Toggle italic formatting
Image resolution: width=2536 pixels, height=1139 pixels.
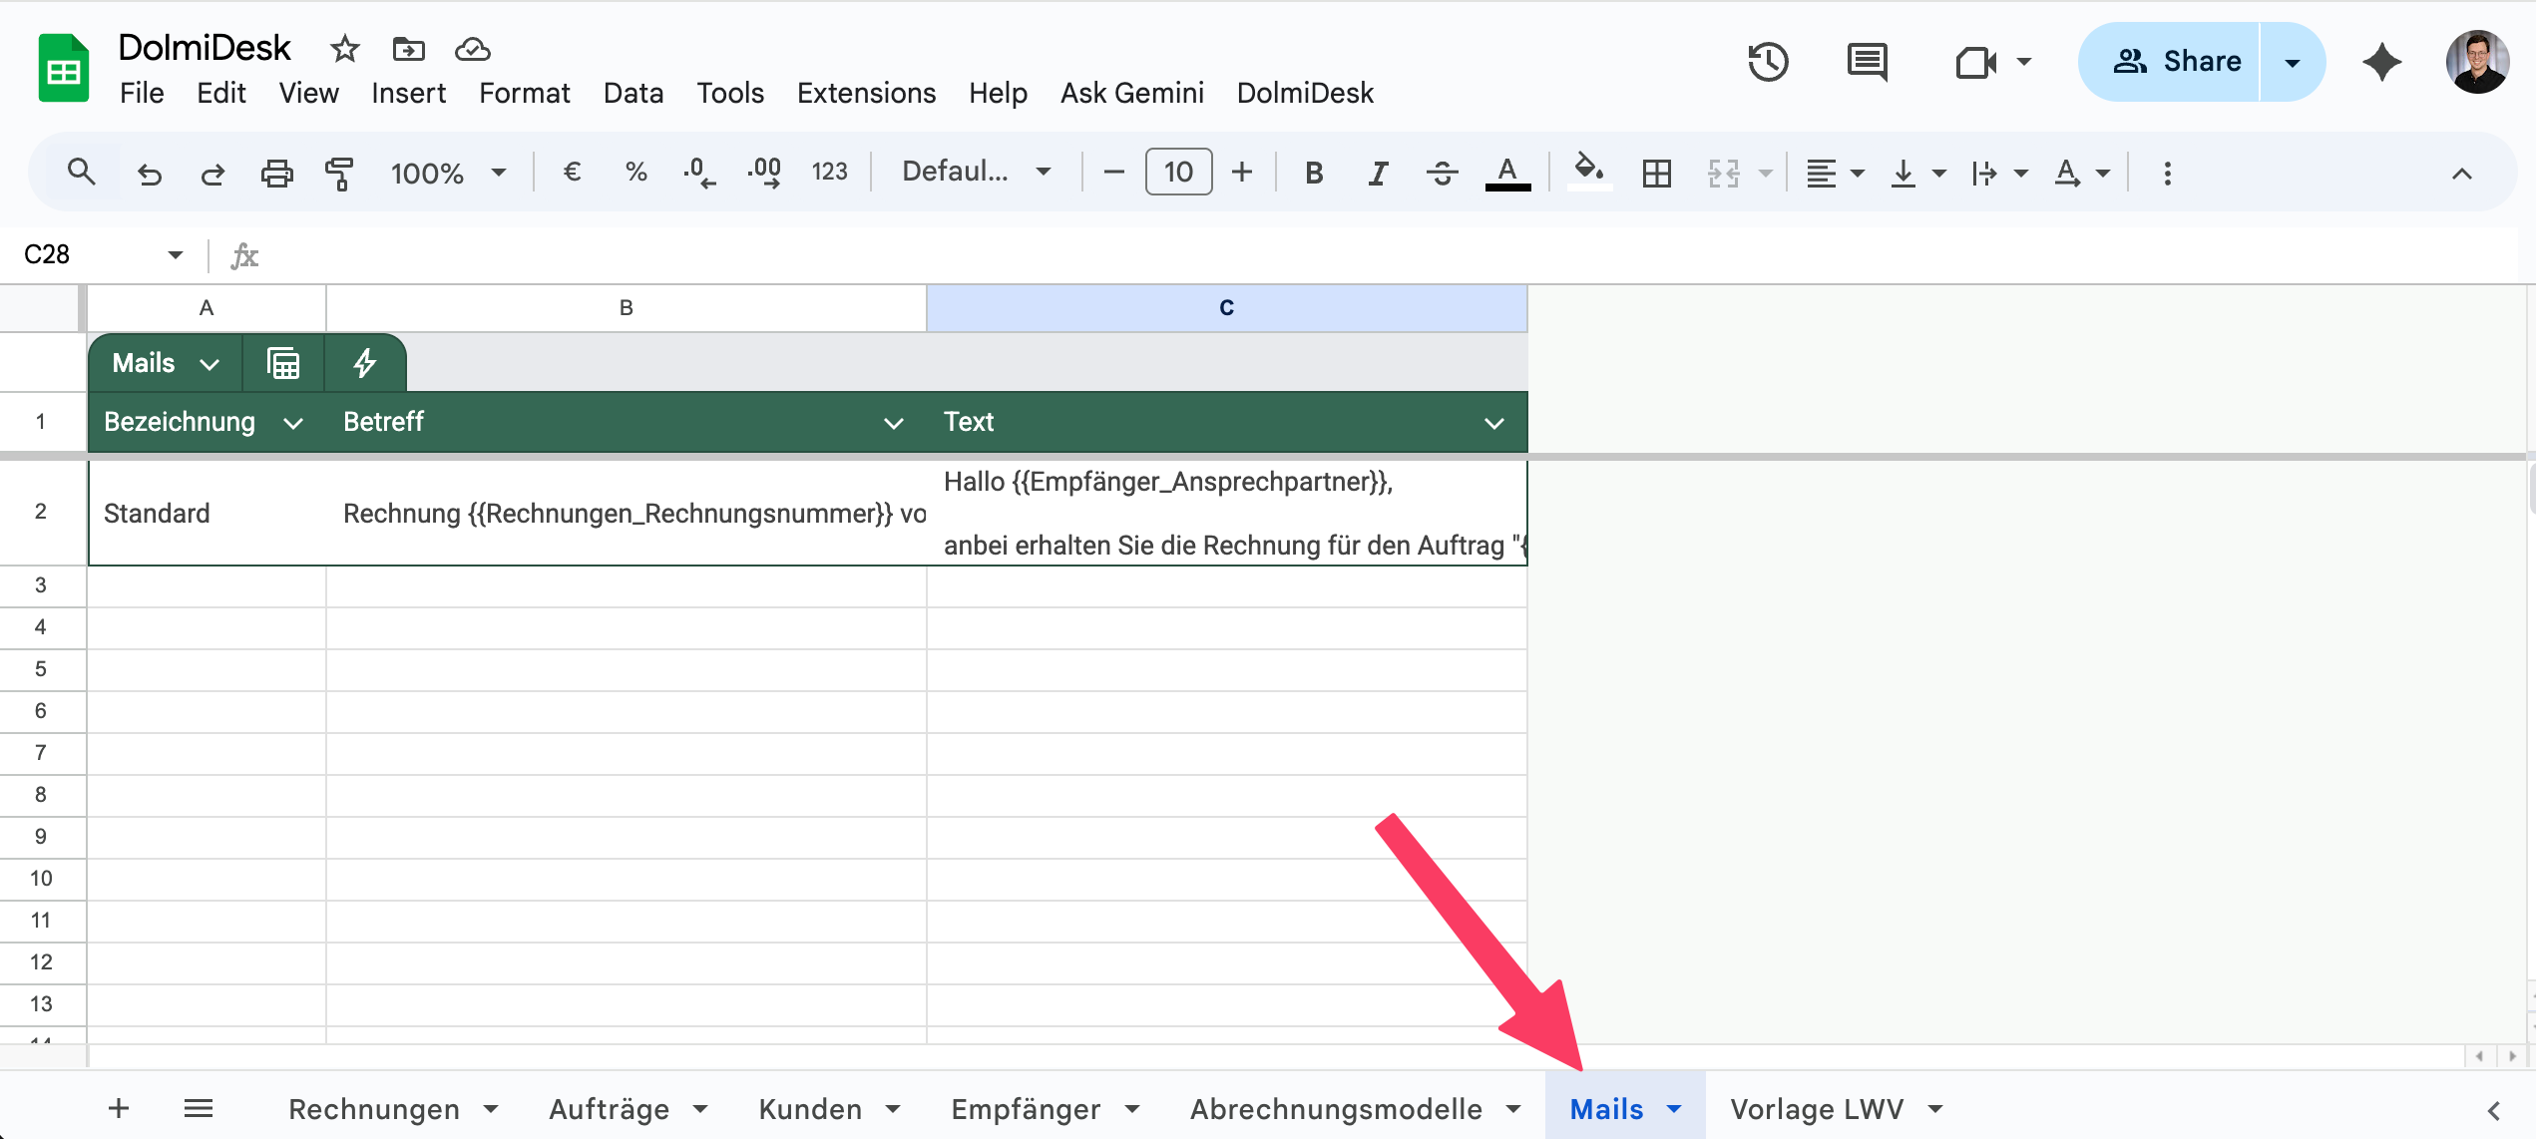(x=1378, y=174)
